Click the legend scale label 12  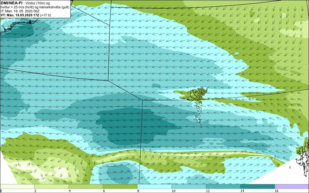tap(208, 191)
